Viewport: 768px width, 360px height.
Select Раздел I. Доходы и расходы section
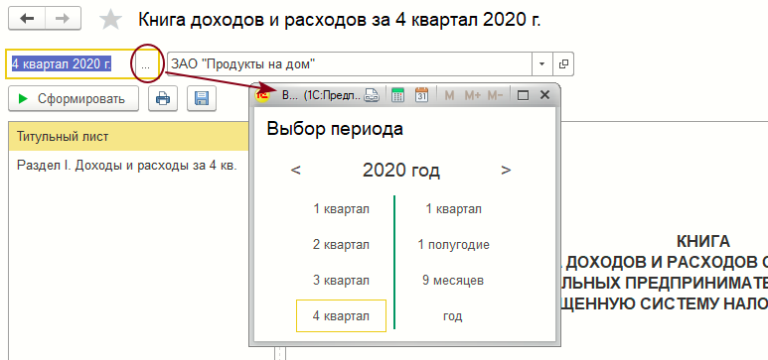click(127, 166)
